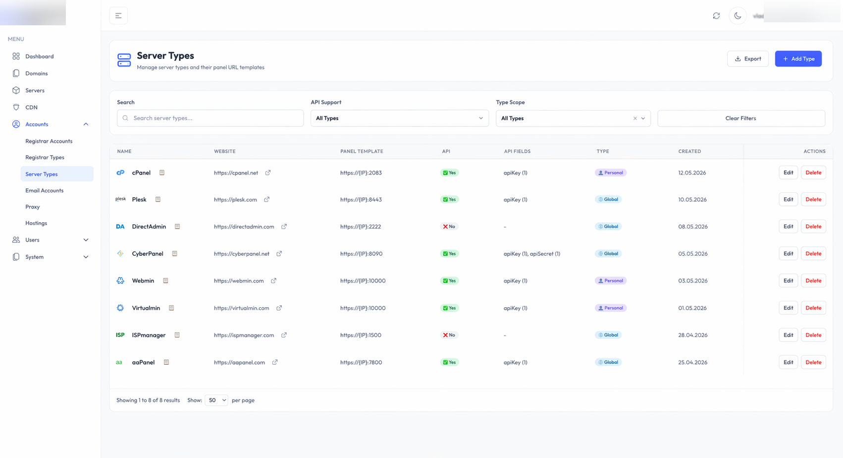Click the DirectAdmin DA logo icon
The height and width of the screenshot is (458, 843).
tap(120, 227)
